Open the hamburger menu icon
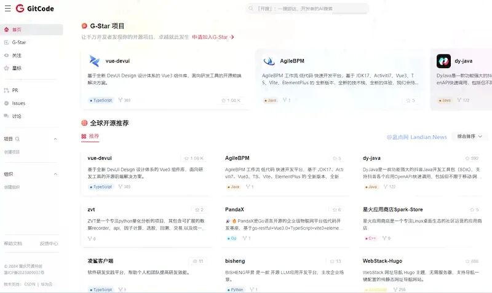 [8, 9]
